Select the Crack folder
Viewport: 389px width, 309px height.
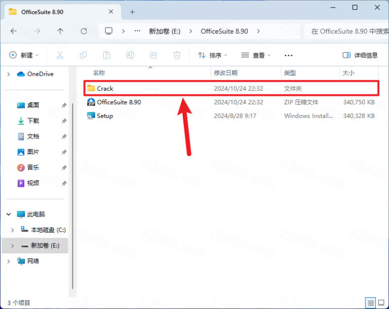[105, 88]
